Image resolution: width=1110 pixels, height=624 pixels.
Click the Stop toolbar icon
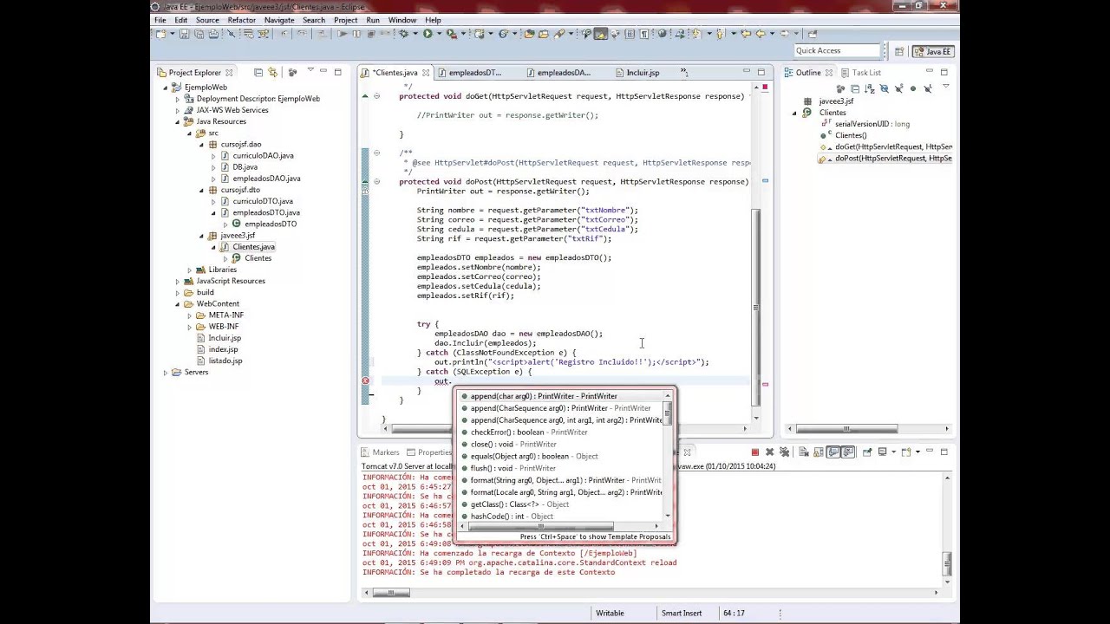click(370, 34)
